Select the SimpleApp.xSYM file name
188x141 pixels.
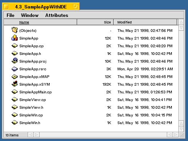[x=35, y=85]
